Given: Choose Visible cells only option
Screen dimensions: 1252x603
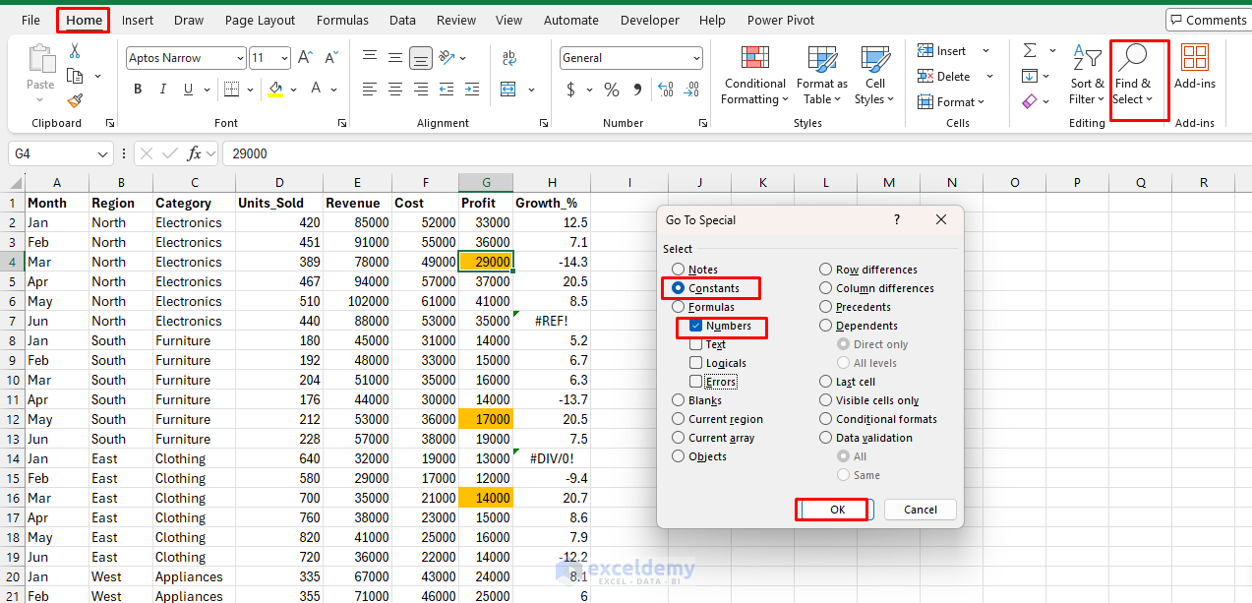Looking at the screenshot, I should pos(869,400).
